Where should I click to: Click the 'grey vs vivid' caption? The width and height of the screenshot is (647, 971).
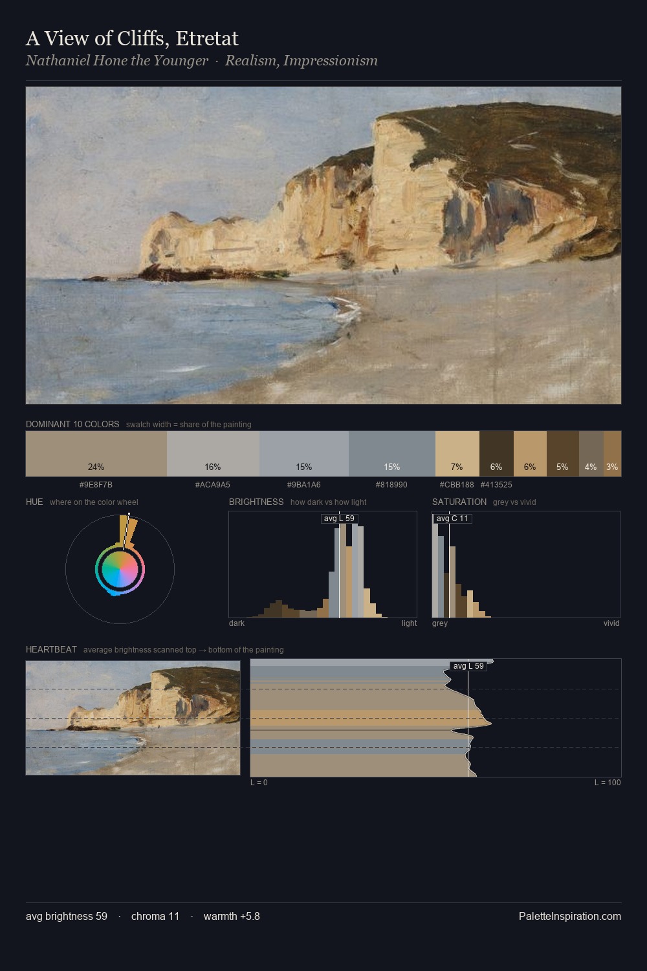[514, 502]
